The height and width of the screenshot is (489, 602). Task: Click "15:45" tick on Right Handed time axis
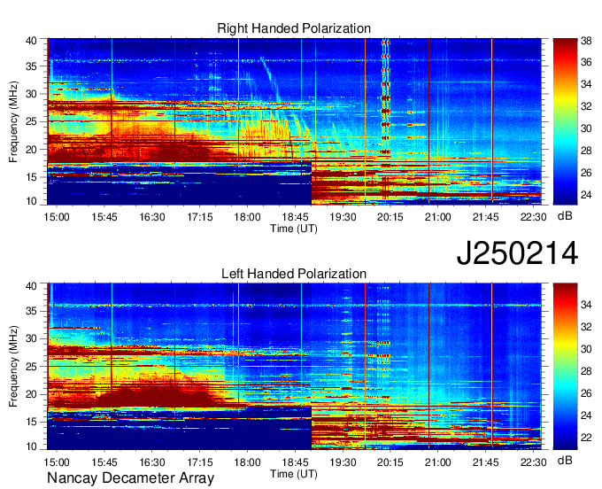[x=104, y=217]
